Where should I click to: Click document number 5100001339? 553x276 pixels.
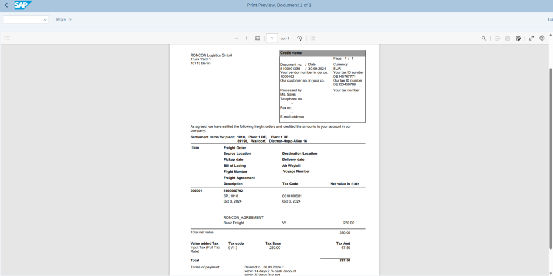point(290,69)
